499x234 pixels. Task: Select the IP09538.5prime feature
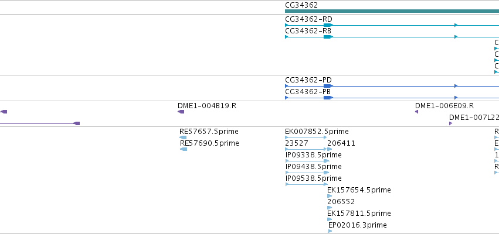coord(307,184)
